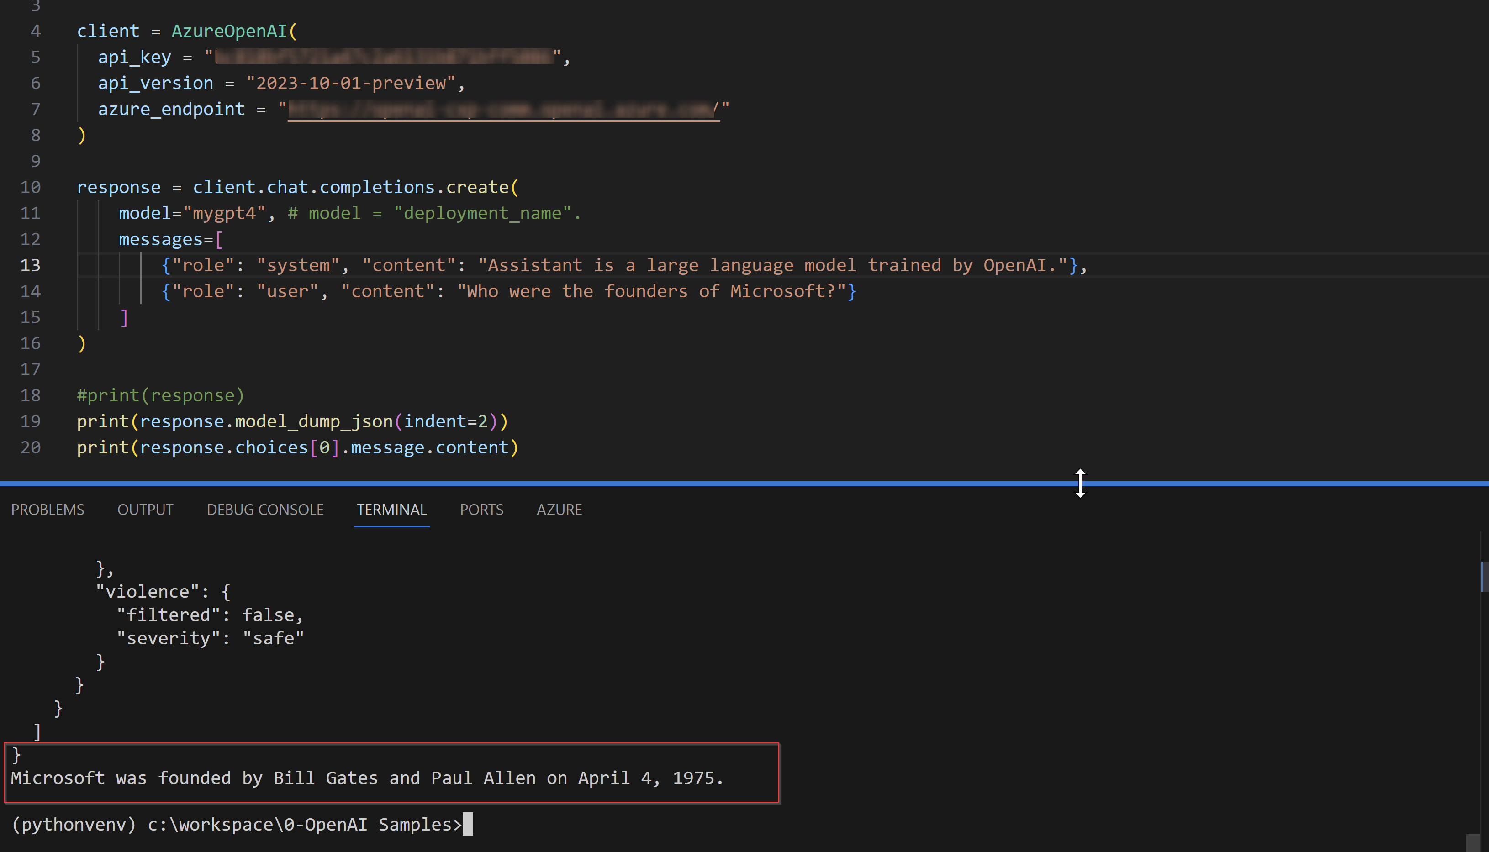Open the PROBLEMS panel tab

[48, 510]
